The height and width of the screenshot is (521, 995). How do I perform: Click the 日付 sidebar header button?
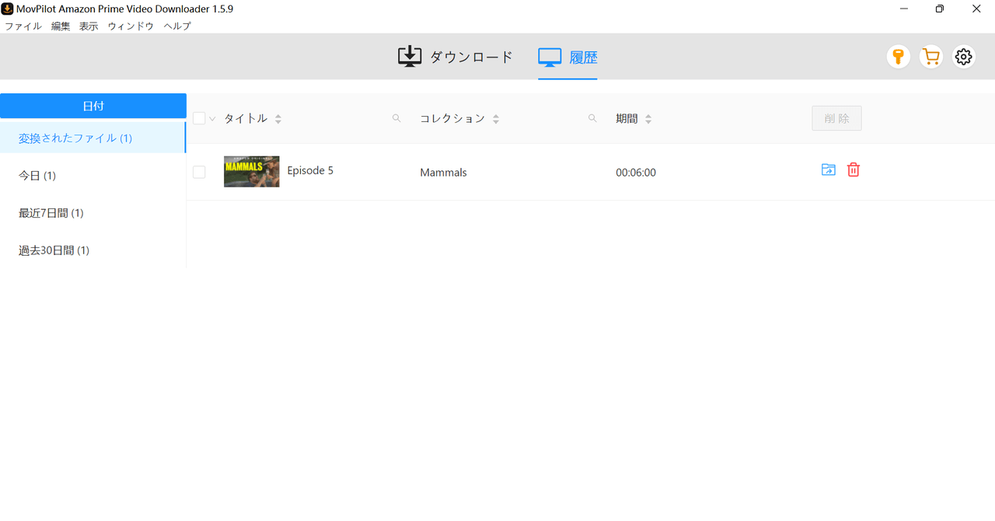(x=93, y=106)
